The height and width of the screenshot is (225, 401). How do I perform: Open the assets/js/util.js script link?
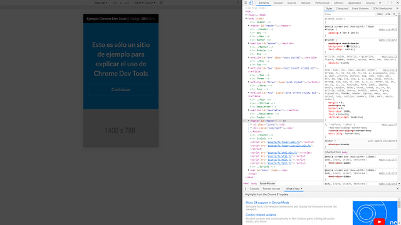280,156
